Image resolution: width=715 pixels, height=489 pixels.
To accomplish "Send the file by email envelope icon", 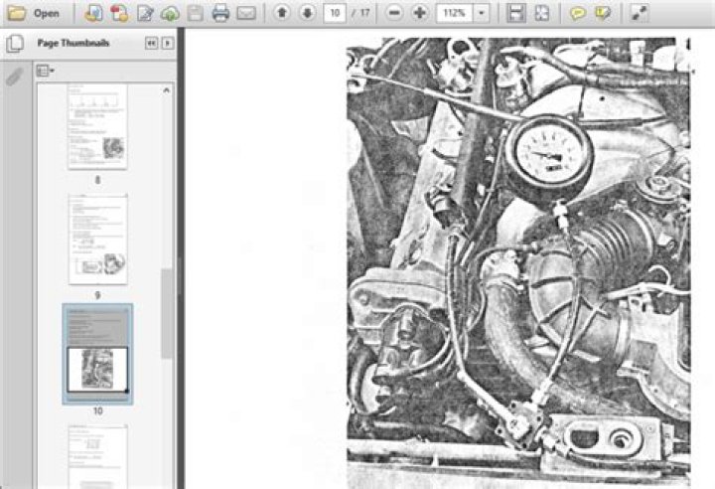I will point(246,13).
